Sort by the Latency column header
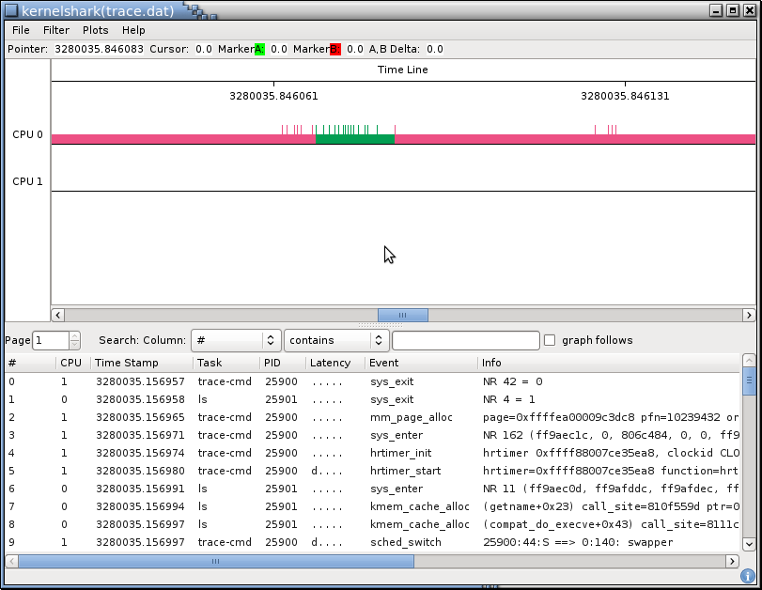 click(335, 363)
